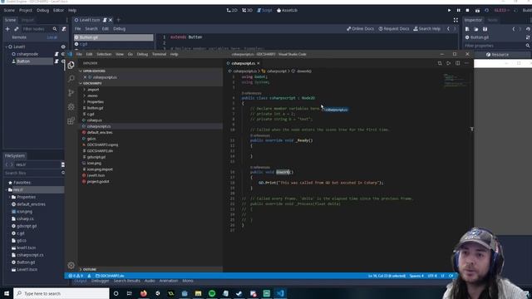The width and height of the screenshot is (532, 299).
Task: Open VS Code Terminal menu
Action: coord(159,54)
